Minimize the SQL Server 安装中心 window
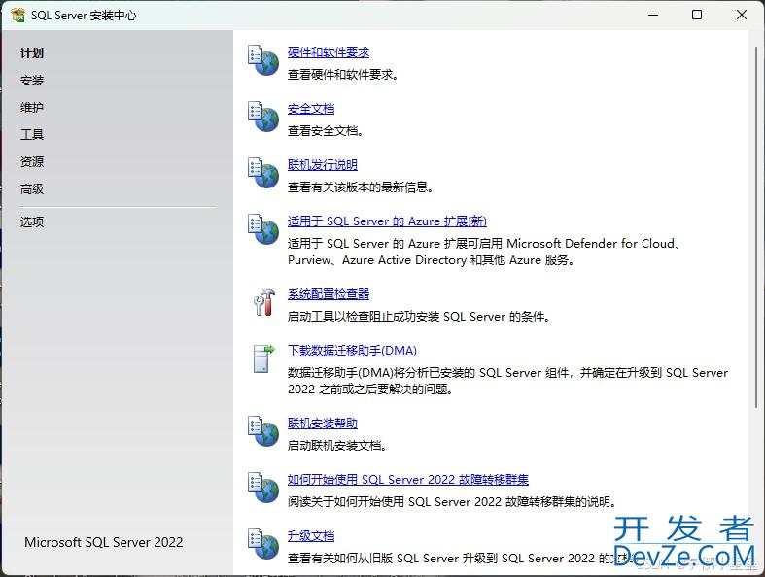 pos(653,15)
